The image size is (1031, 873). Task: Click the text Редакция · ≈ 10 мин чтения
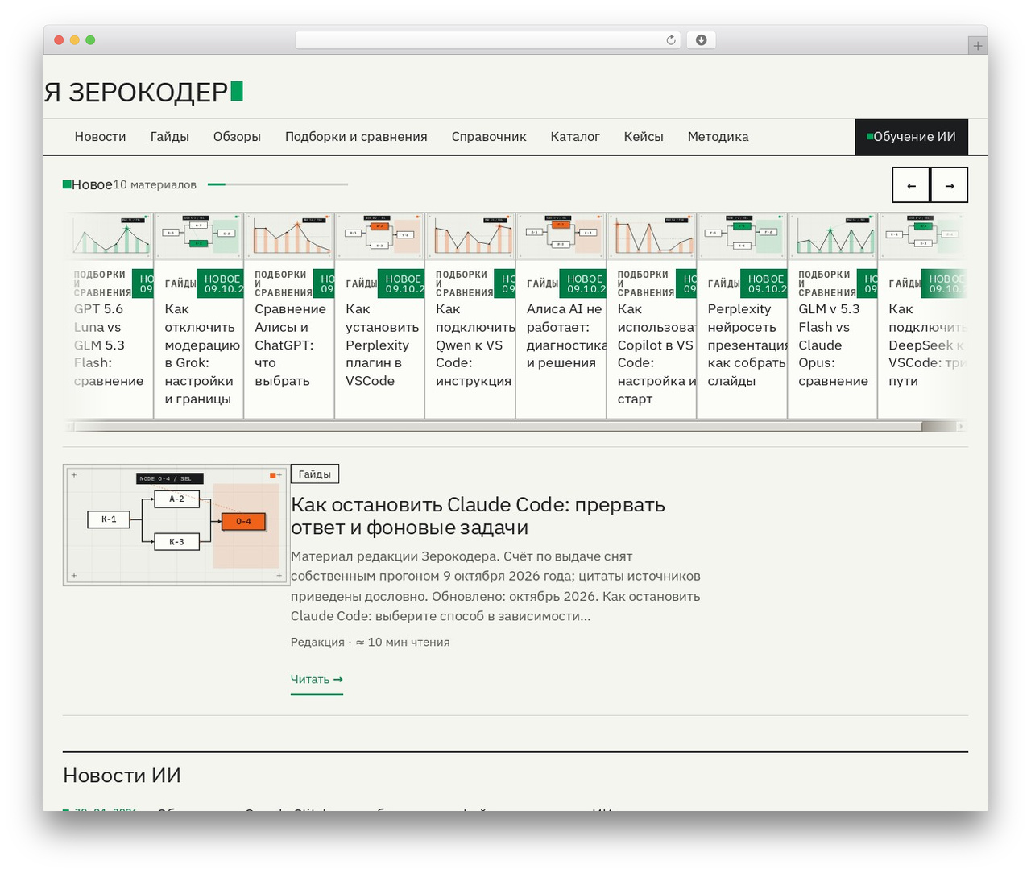coord(371,643)
